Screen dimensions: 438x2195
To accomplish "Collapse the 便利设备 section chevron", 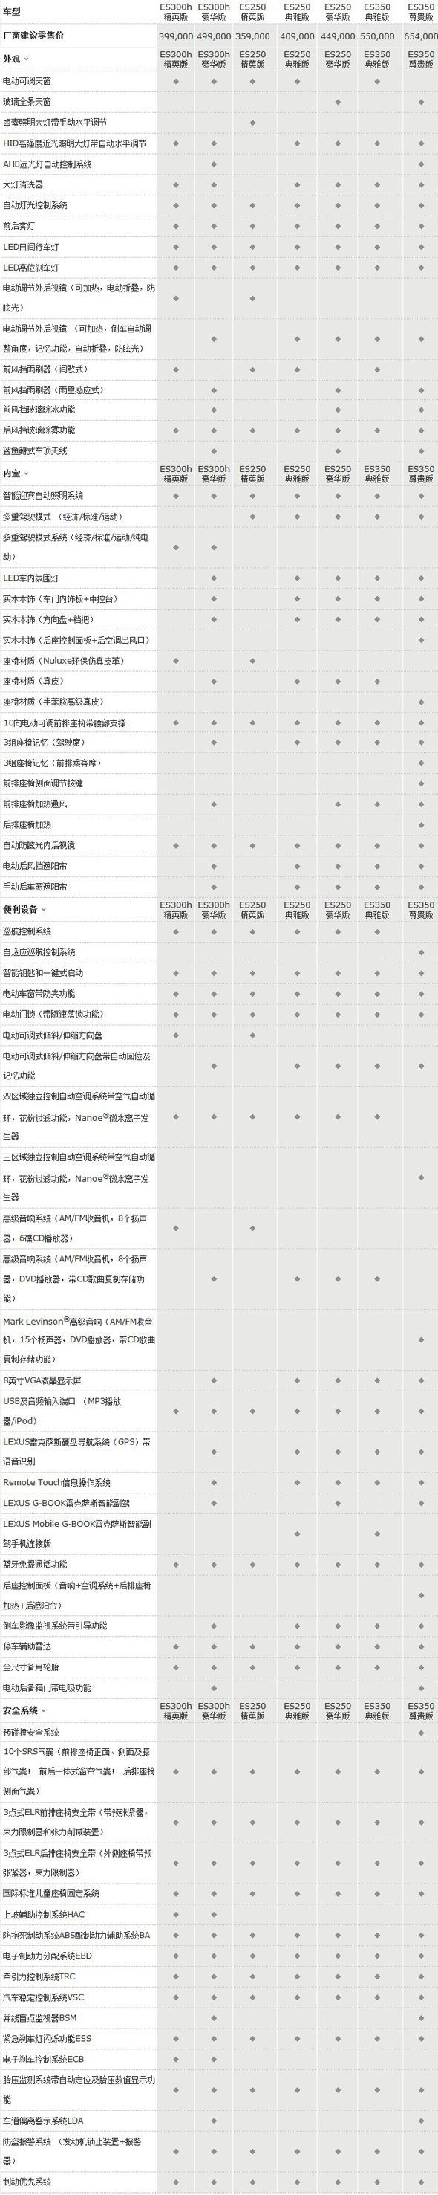I will [x=43, y=910].
